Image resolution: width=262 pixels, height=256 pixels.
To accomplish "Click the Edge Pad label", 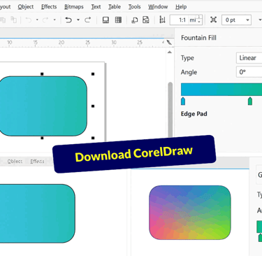I will coord(194,114).
